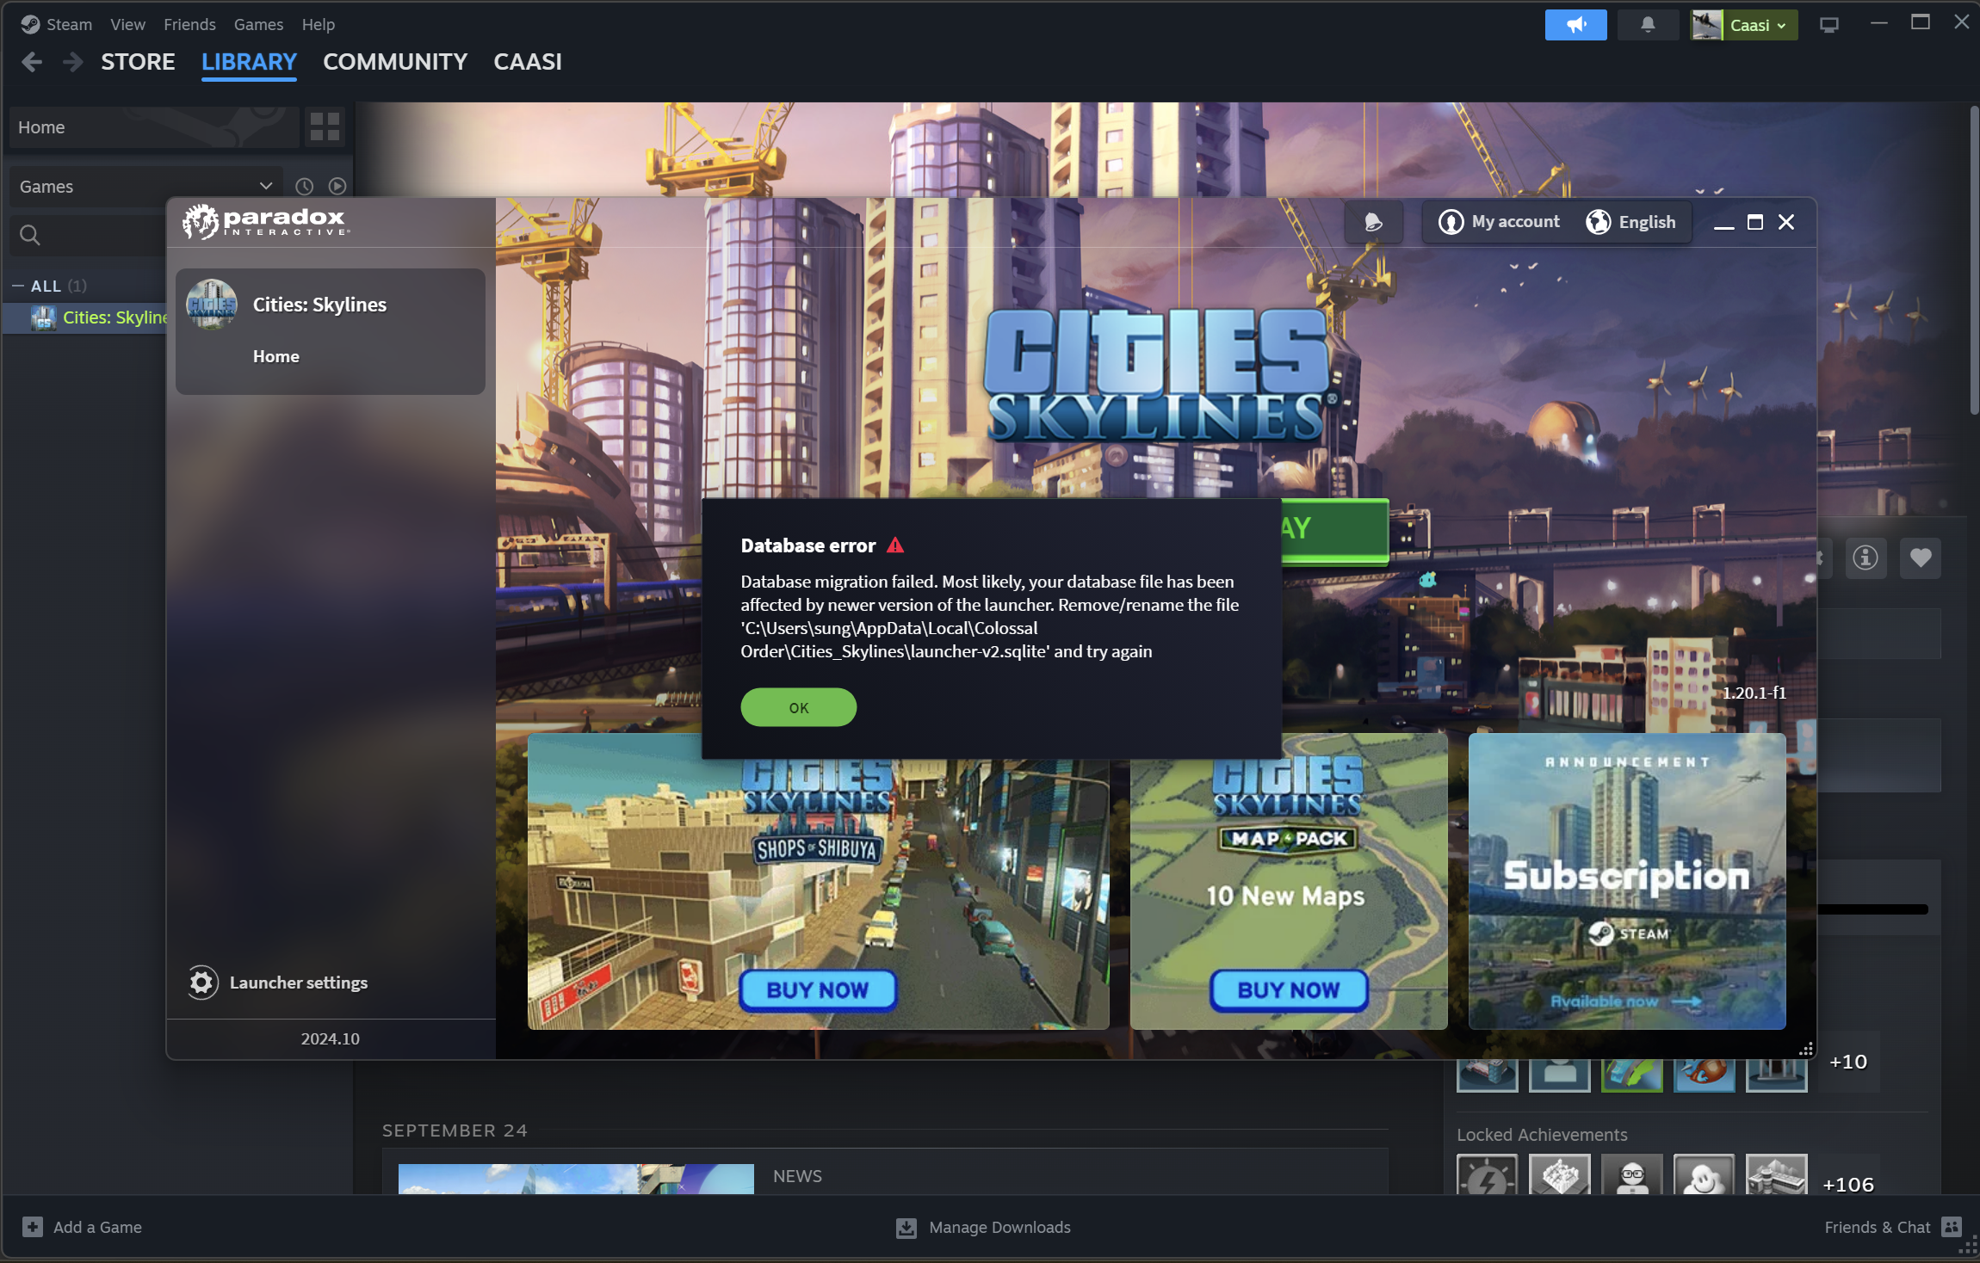Open the Games filter dropdown
This screenshot has width=1980, height=1263.
pyautogui.click(x=146, y=187)
